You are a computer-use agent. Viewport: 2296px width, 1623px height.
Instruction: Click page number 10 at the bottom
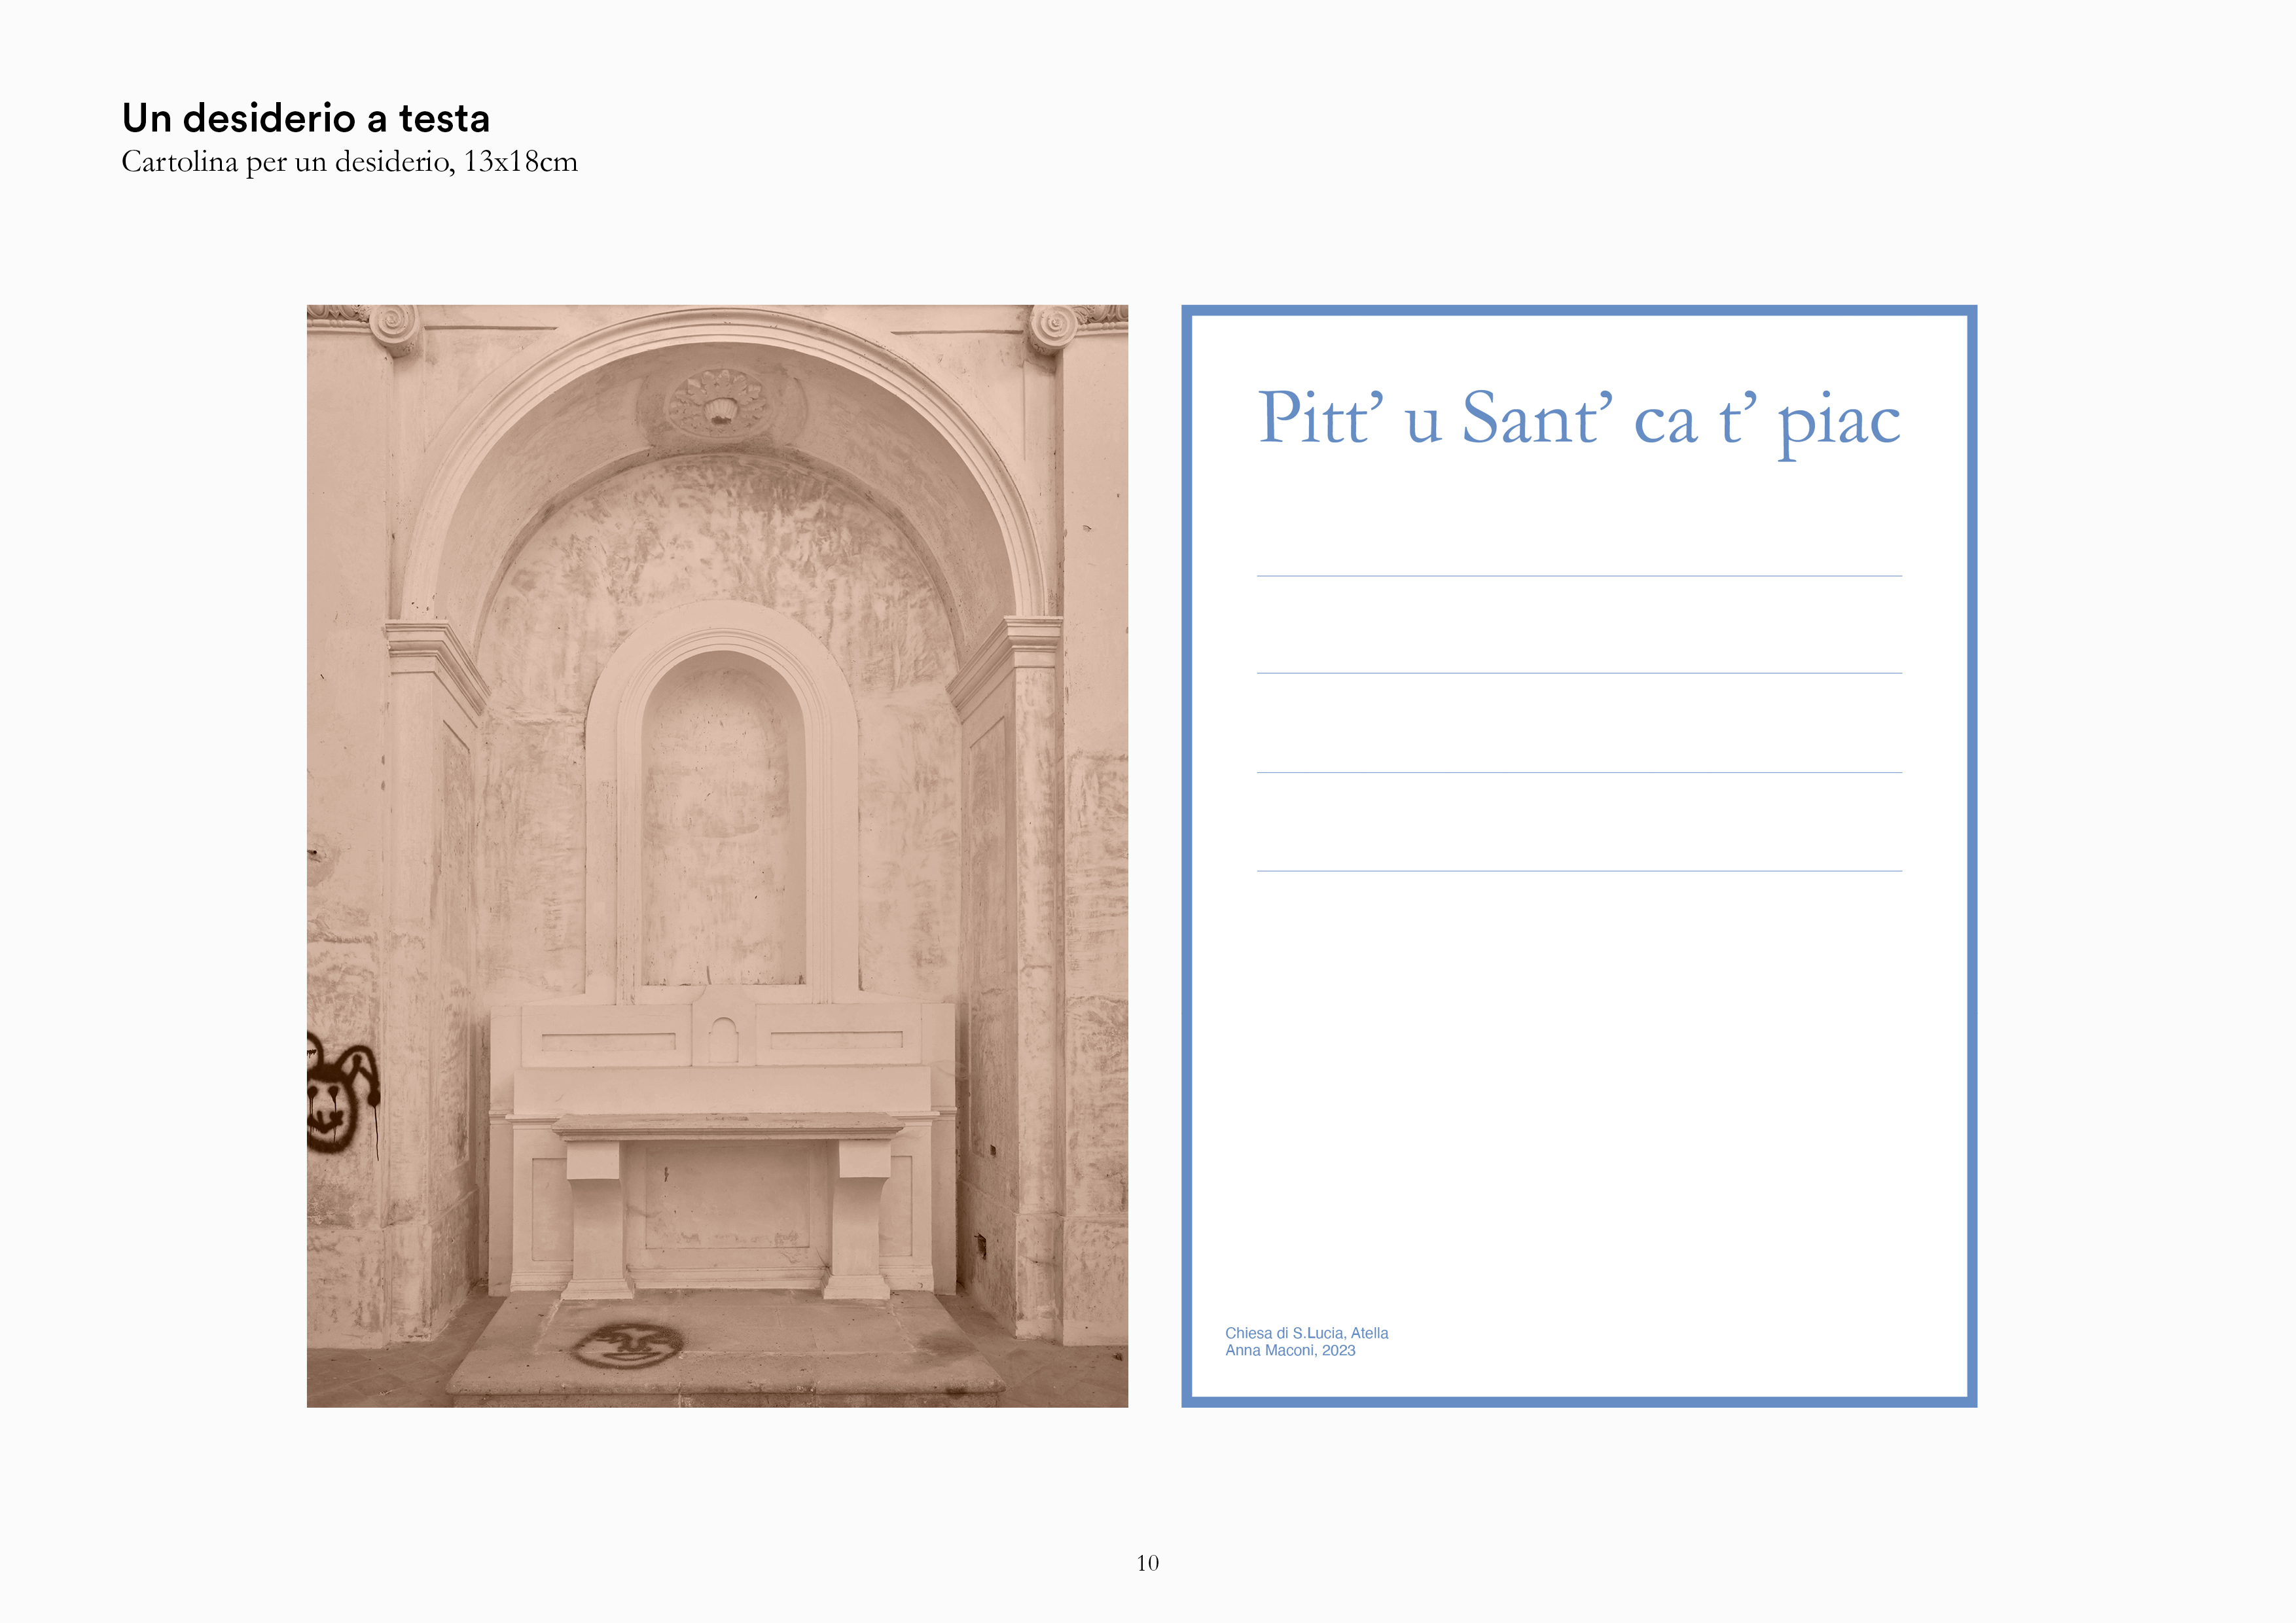click(x=1147, y=1563)
